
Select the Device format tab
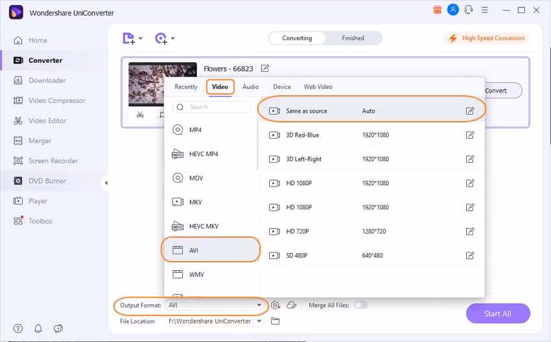[x=282, y=87]
